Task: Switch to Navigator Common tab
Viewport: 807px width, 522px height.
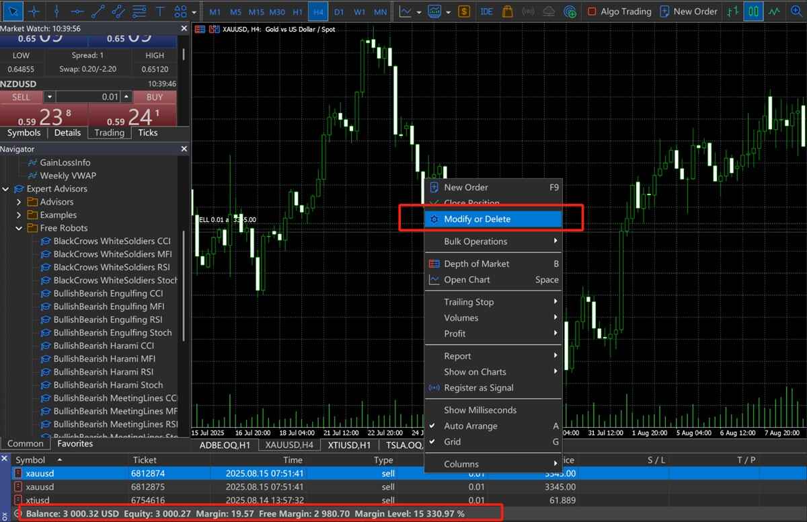Action: click(x=25, y=444)
